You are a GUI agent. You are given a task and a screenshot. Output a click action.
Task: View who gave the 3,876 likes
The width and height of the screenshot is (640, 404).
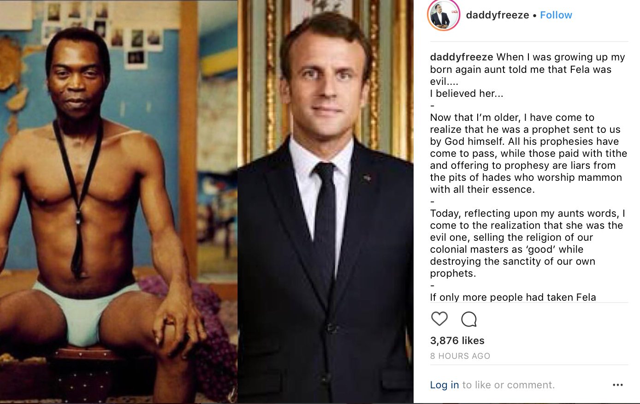(457, 340)
